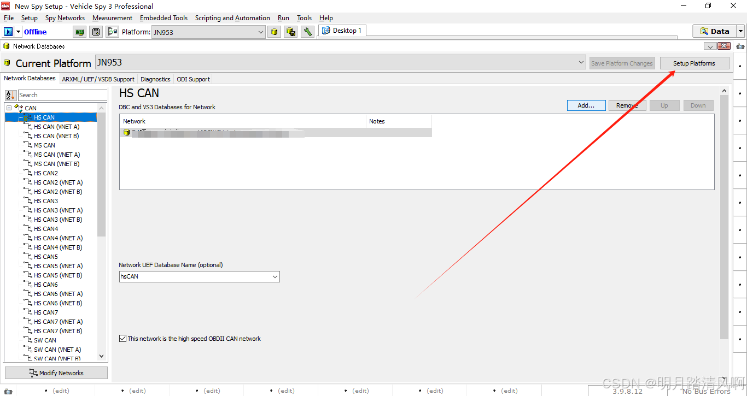Image resolution: width=747 pixels, height=396 pixels.
Task: Select the Network Databases tab
Action: coord(30,78)
